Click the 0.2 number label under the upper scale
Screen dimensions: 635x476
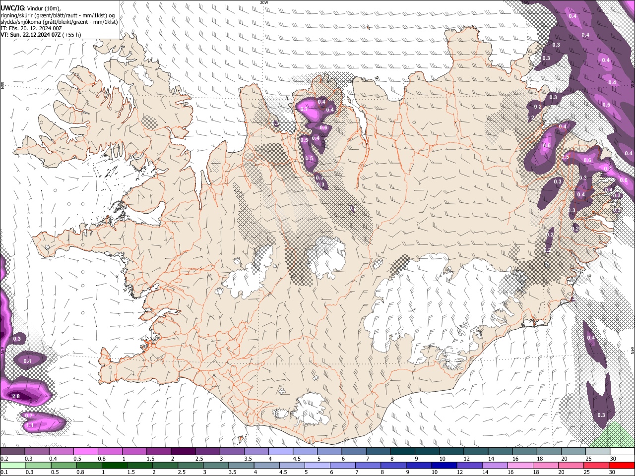click(x=4, y=459)
